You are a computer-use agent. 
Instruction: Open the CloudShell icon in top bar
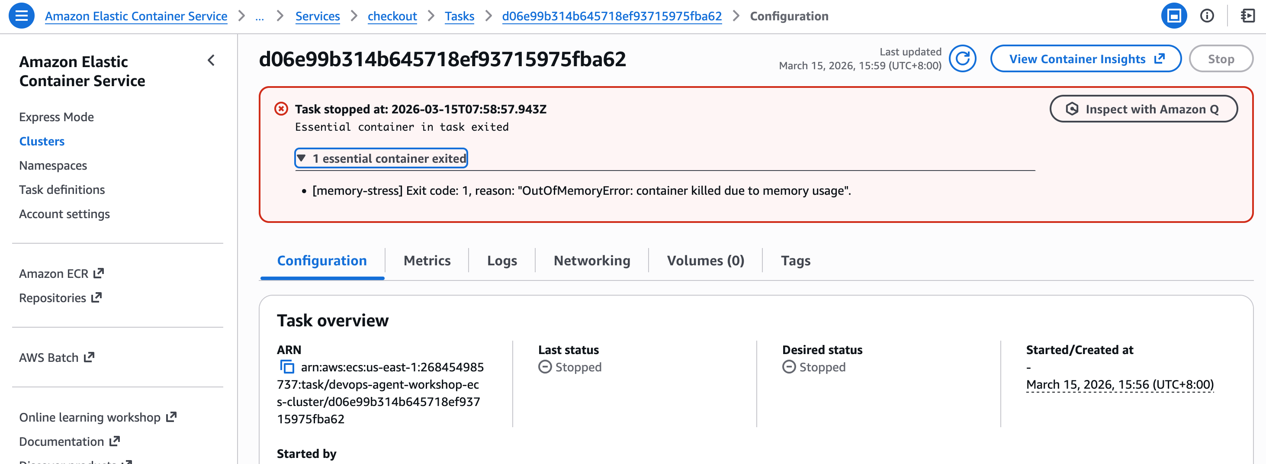click(1173, 16)
